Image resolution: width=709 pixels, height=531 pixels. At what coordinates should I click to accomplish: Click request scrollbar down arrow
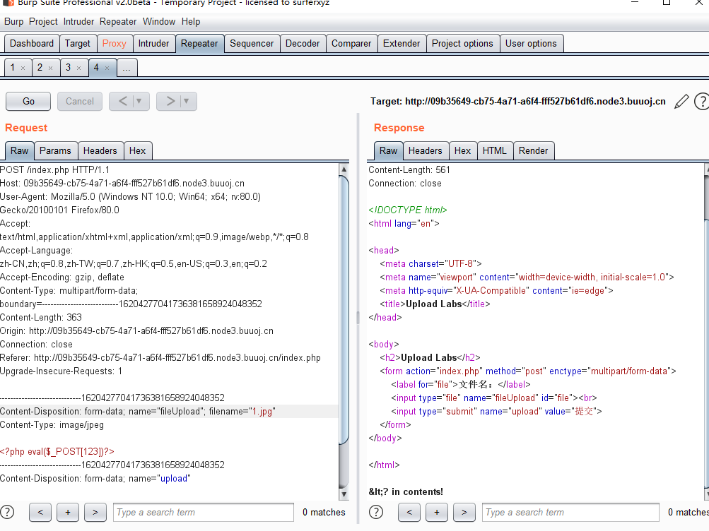(x=344, y=494)
